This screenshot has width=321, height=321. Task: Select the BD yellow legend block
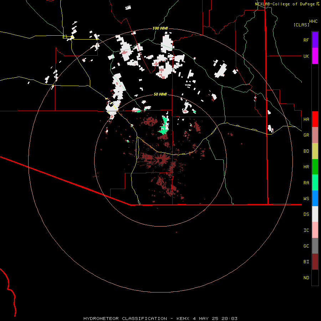coord(315,151)
